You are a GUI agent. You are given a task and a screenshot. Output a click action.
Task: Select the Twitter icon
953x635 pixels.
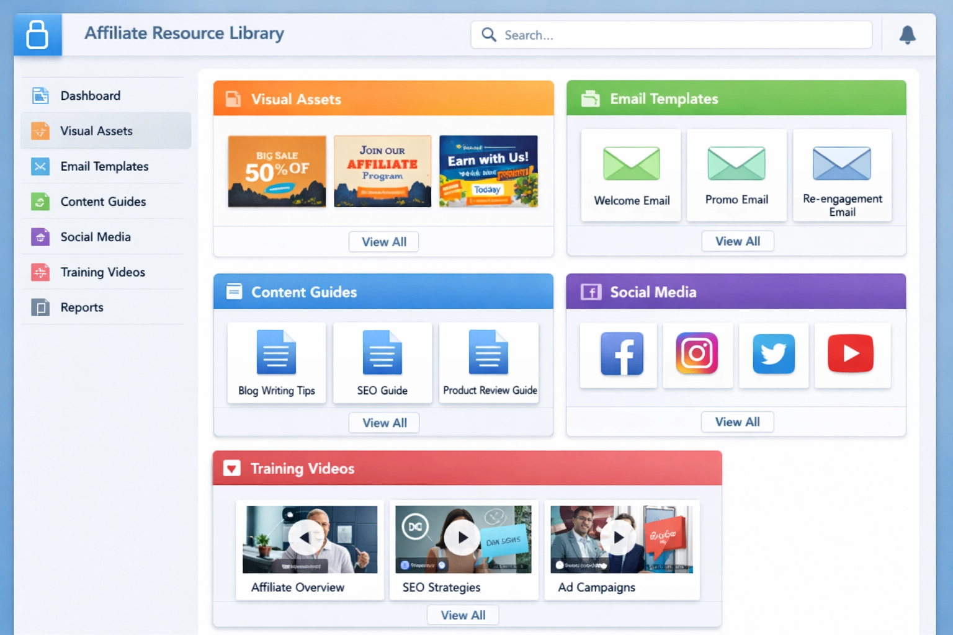coord(774,354)
